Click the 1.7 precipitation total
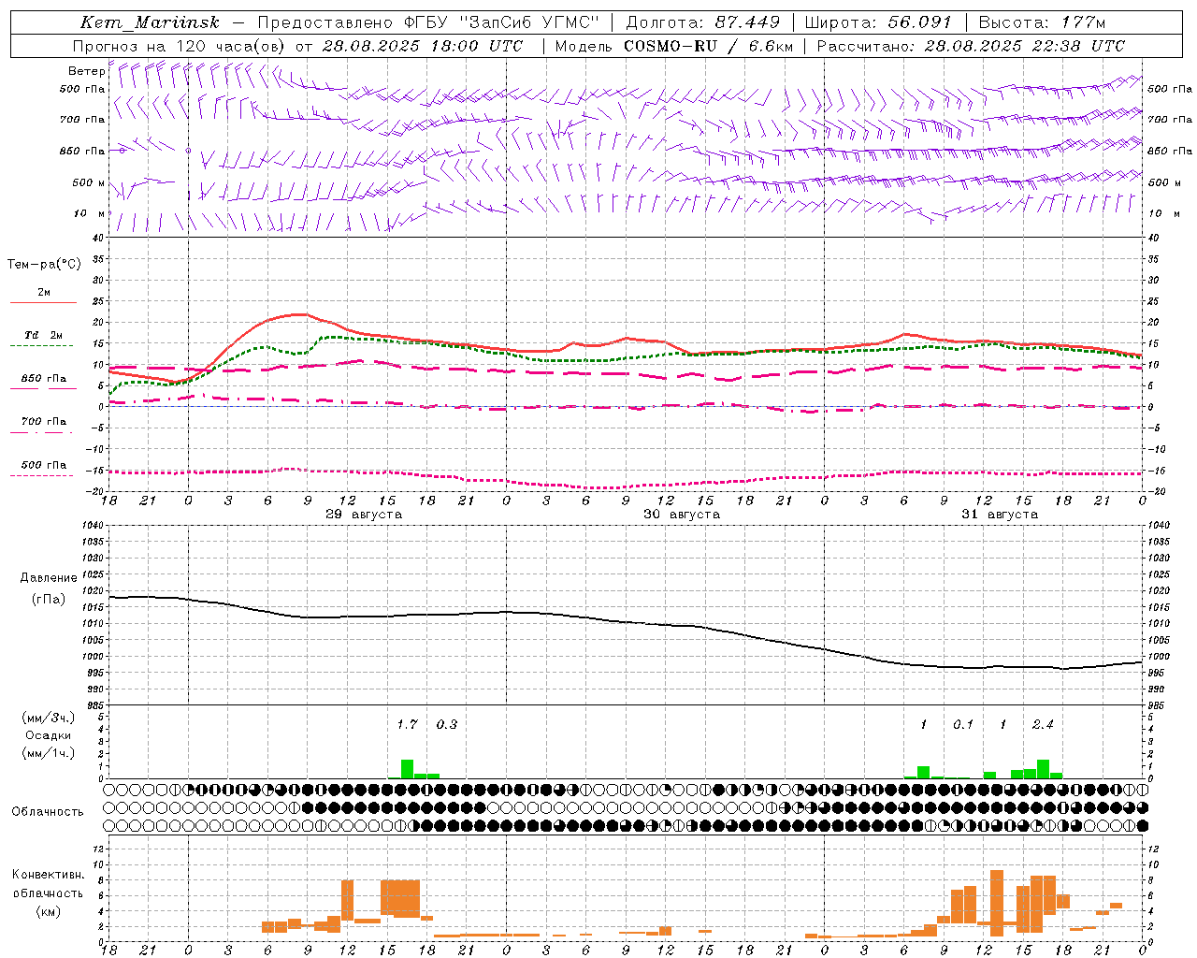The height and width of the screenshot is (958, 1197). [x=407, y=724]
